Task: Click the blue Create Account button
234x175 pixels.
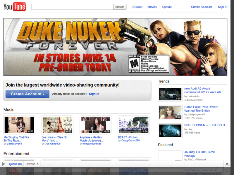Action: point(27,94)
